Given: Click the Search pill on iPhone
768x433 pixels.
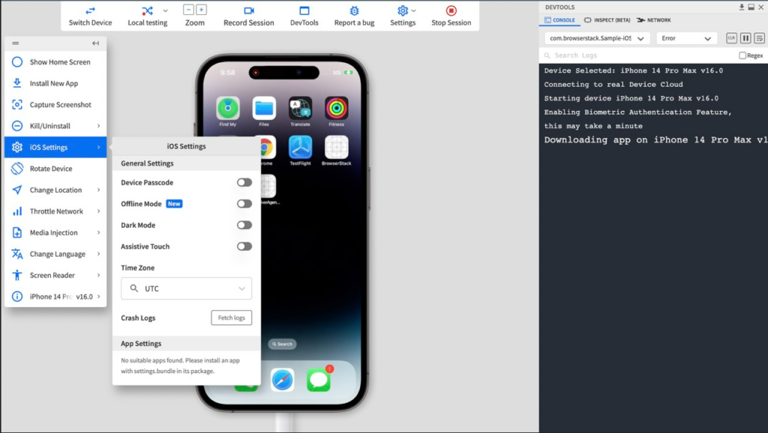Looking at the screenshot, I should [x=282, y=344].
